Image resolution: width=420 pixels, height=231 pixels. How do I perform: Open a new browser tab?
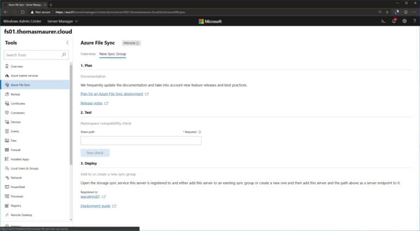coord(51,5)
